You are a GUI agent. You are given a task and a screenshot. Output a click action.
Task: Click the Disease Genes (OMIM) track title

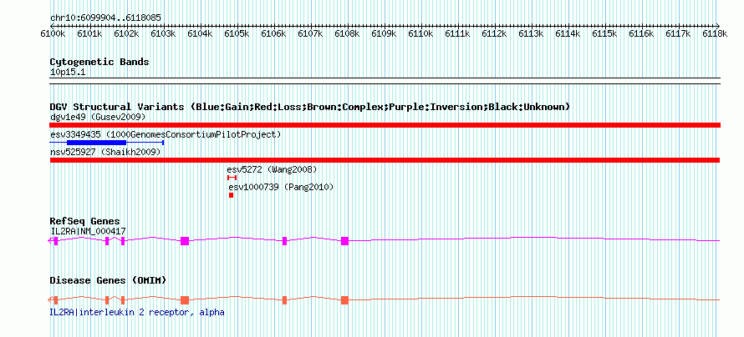[x=108, y=280]
